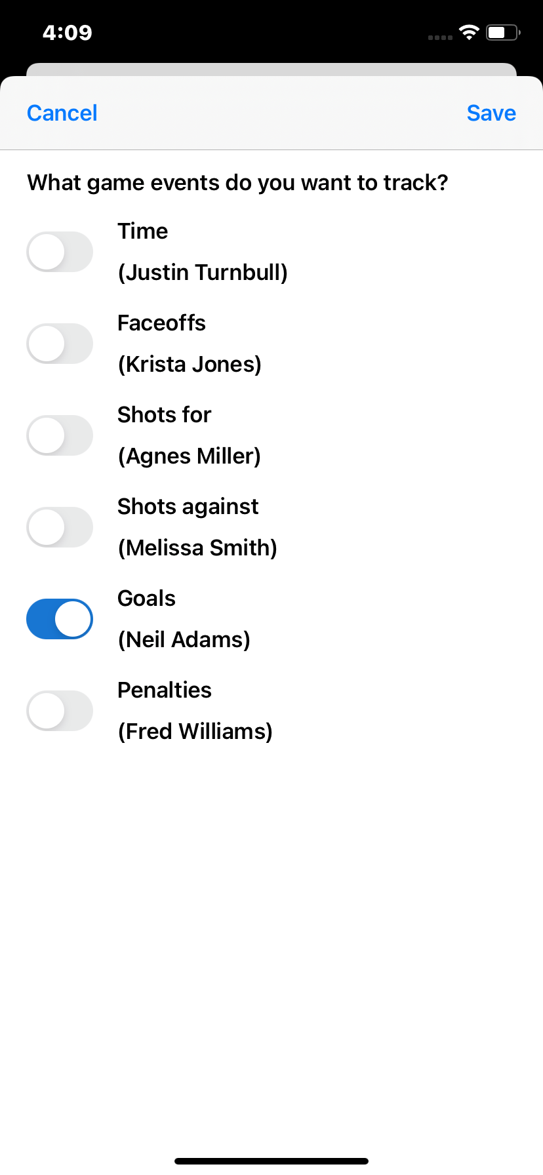
Task: Disable the Goals tracking switch
Action: pyautogui.click(x=60, y=619)
